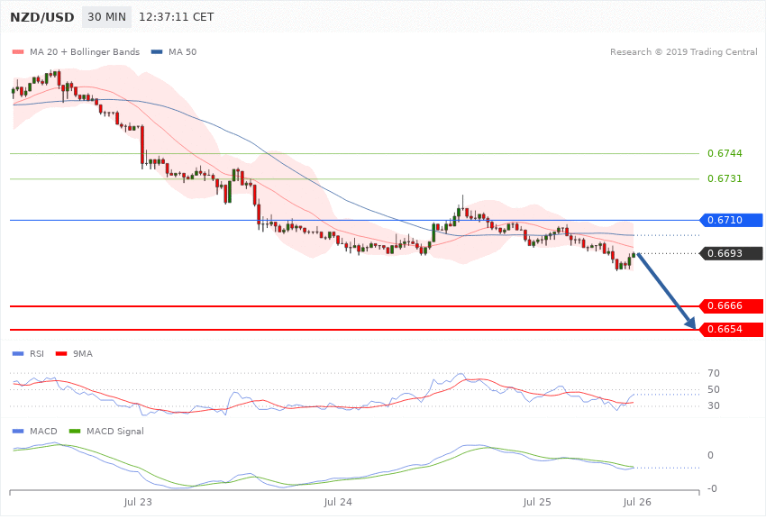Click the RSI 50 axis value
766x519 pixels.
click(713, 389)
